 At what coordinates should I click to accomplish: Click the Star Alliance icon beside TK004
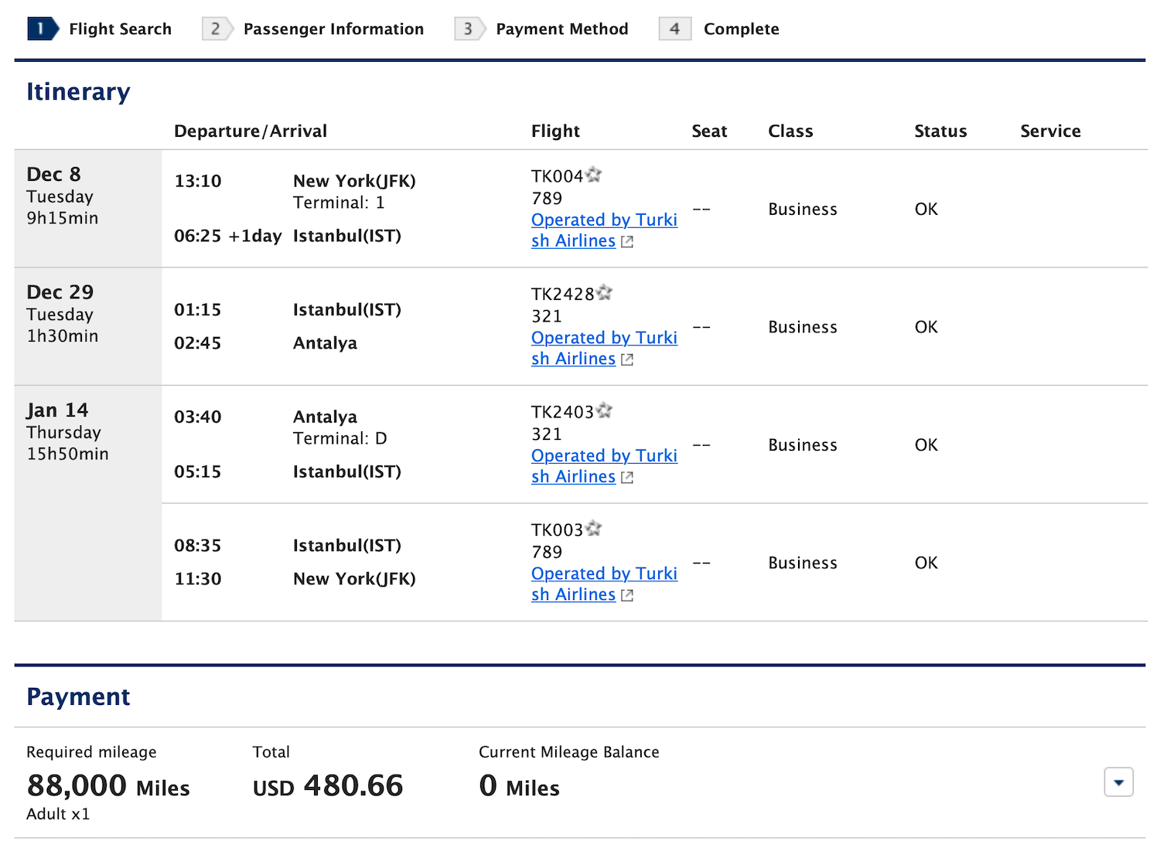(594, 175)
